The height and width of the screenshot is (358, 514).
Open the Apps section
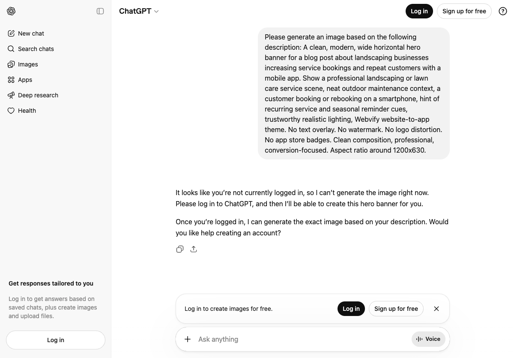(x=24, y=80)
